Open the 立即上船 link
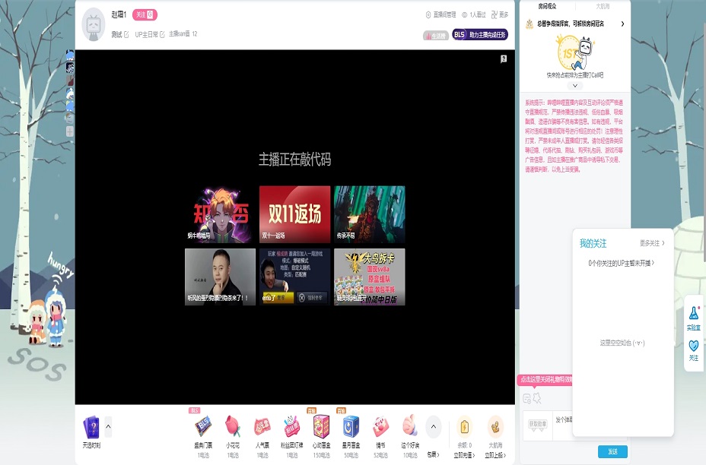 [495, 455]
